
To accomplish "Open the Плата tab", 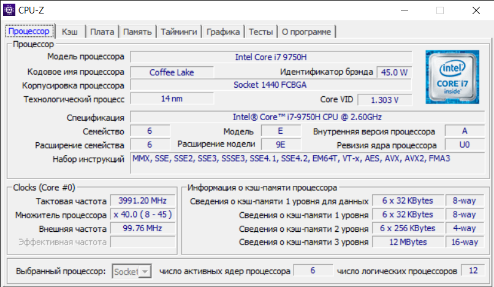I will click(102, 31).
